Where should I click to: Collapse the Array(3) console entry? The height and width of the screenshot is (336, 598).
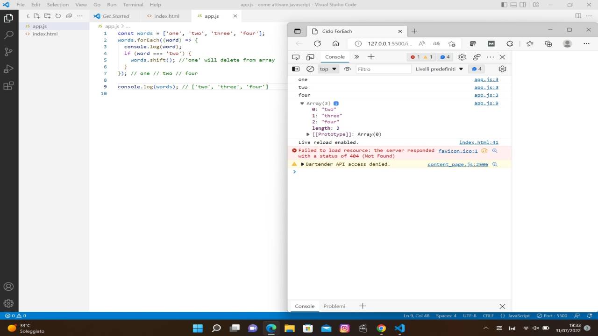tap(302, 103)
